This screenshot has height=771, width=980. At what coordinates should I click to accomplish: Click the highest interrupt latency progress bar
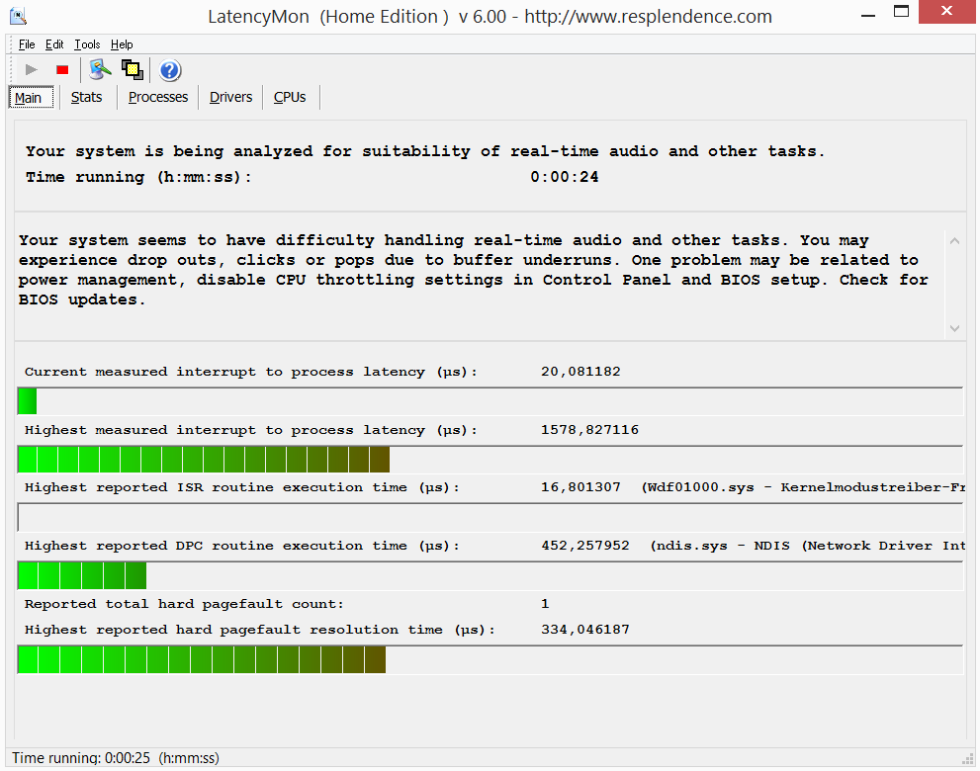490,460
